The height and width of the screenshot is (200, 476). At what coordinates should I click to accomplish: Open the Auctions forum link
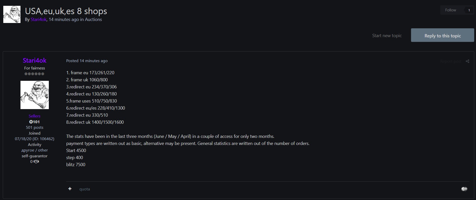[93, 19]
